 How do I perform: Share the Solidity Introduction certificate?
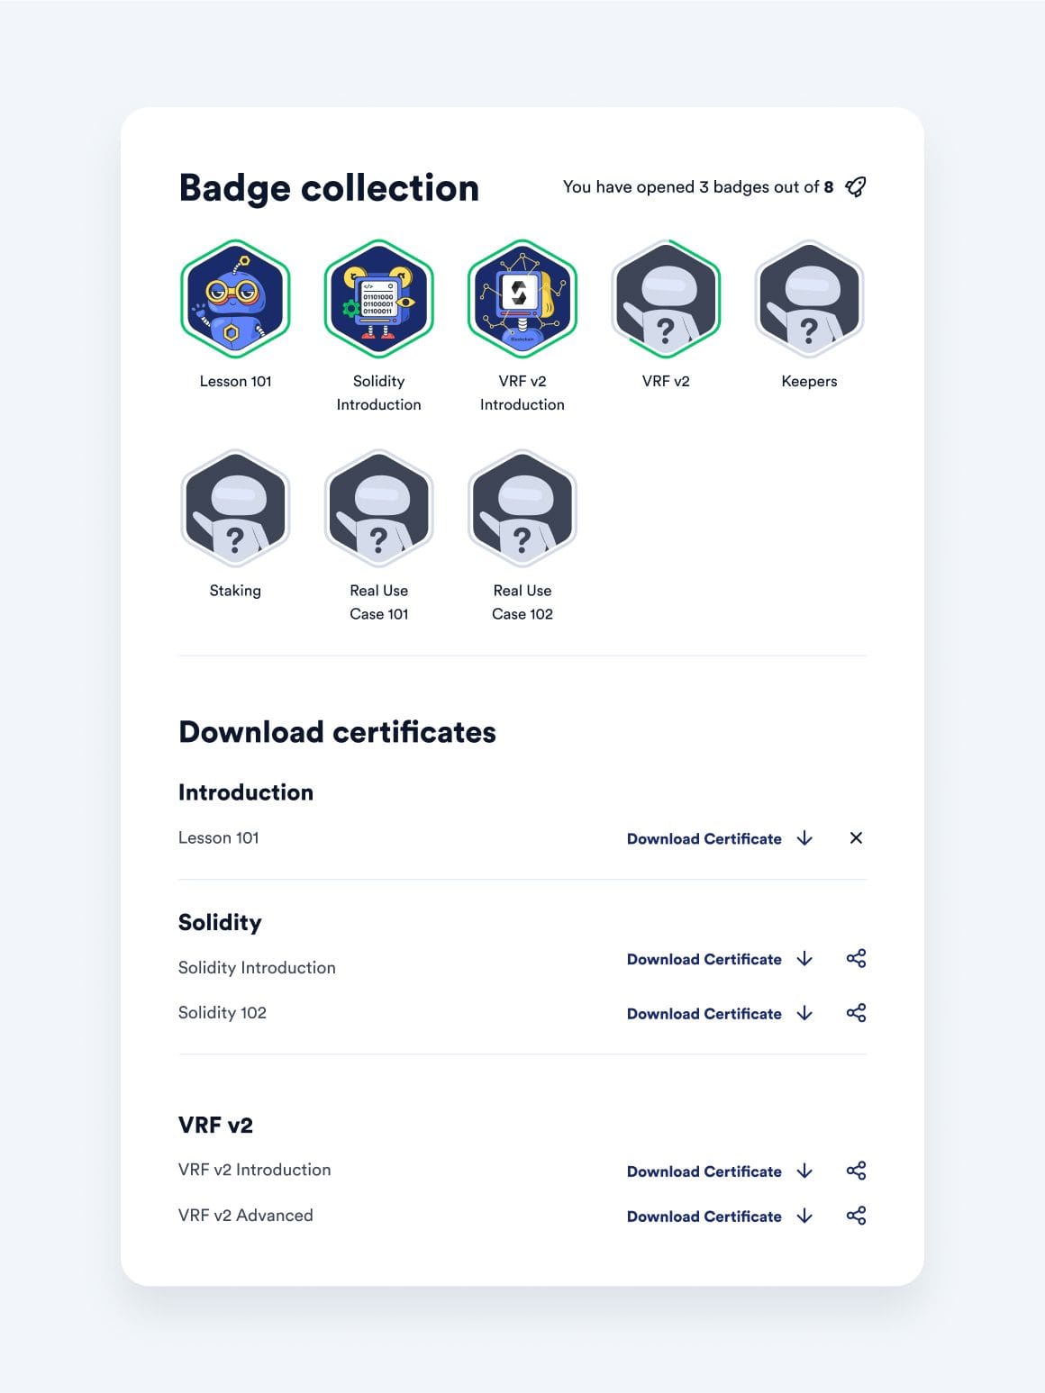[x=855, y=959]
